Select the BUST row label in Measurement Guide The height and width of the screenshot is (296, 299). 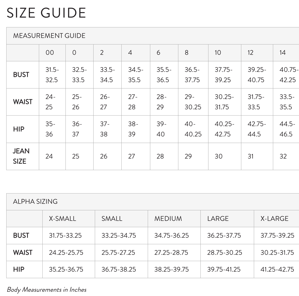click(21, 75)
